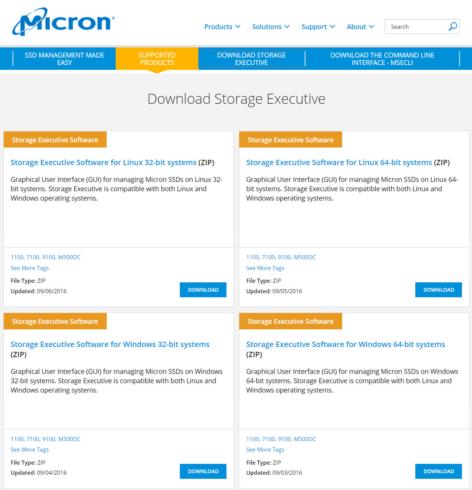Expand the Solutions dropdown menu
Viewport: 472px width, 490px height.
271,27
